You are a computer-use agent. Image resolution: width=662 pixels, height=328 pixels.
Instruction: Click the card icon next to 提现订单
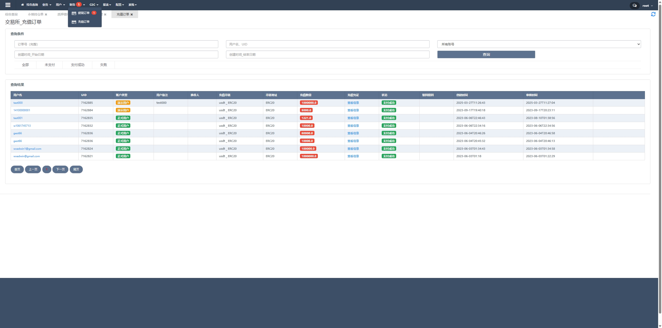(74, 13)
